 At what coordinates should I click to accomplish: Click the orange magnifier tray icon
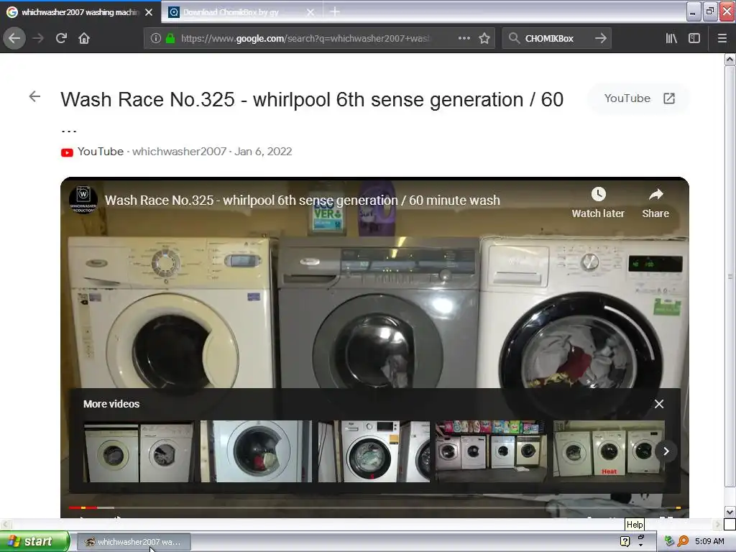(683, 541)
